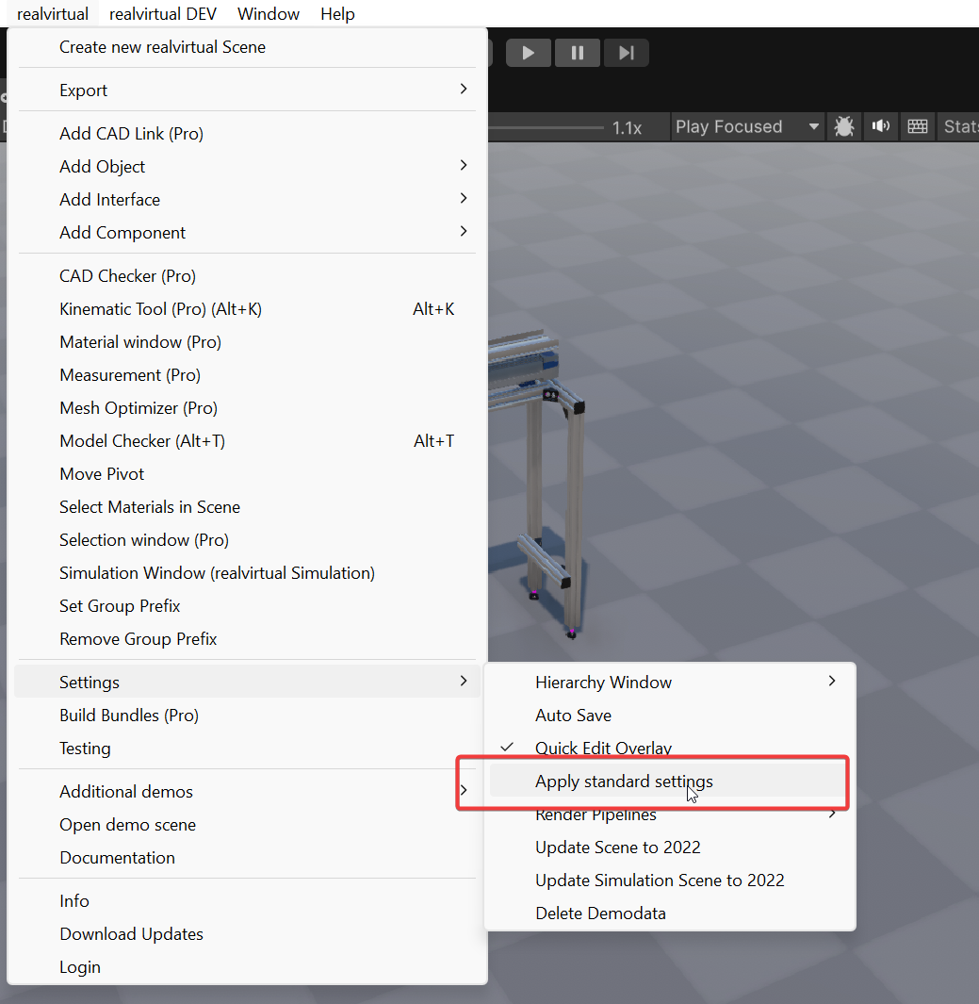Viewport: 979px width, 1004px height.
Task: Open the realvirtual DEV menu
Action: [162, 13]
